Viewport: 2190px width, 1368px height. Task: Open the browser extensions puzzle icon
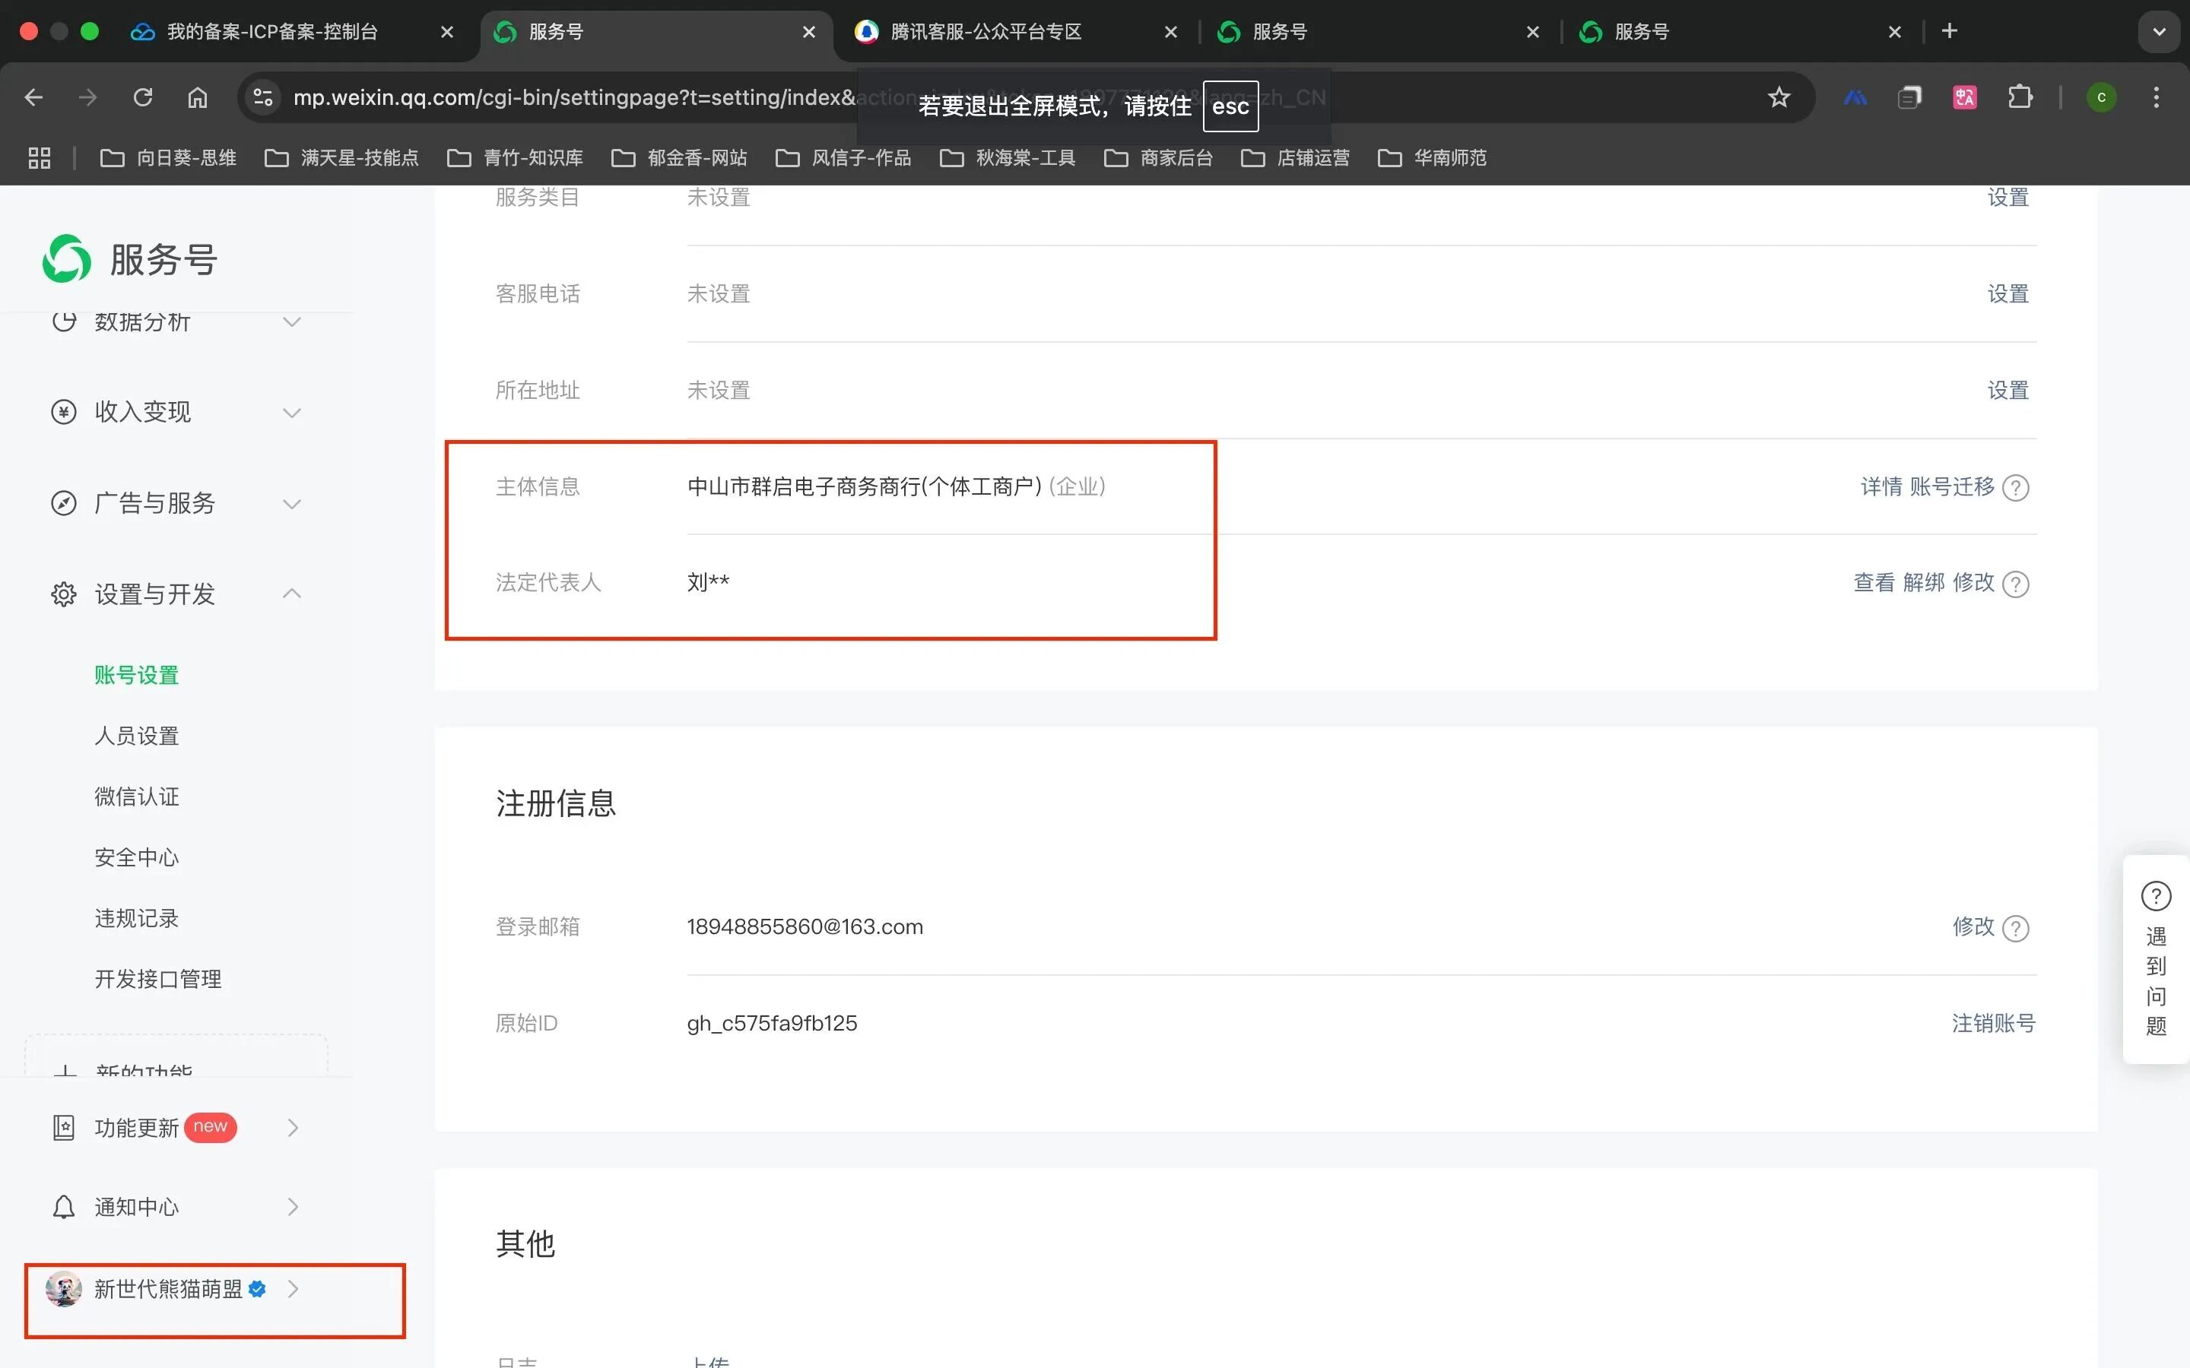click(2020, 98)
